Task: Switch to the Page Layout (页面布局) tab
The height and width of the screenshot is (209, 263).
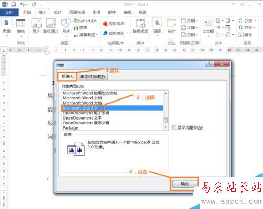Action: 77,12
